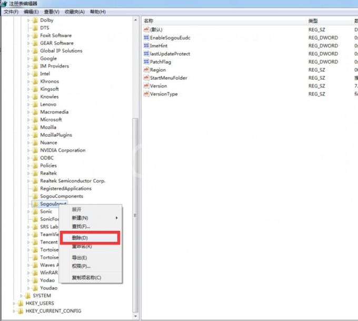The width and height of the screenshot is (358, 321).
Task: Expand the Mozilla key
Action: 28,128
